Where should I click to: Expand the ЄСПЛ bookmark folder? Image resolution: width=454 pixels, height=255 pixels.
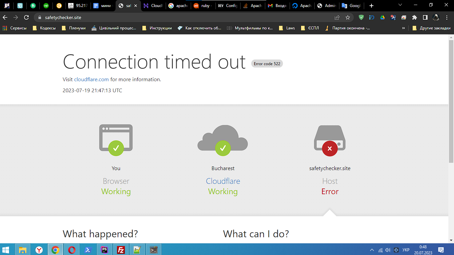click(310, 28)
